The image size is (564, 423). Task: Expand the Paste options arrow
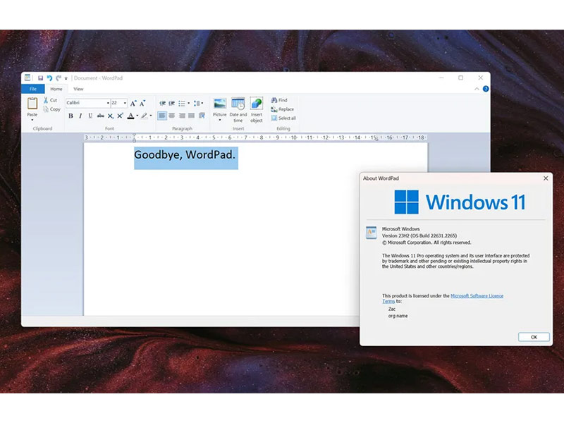tap(32, 120)
